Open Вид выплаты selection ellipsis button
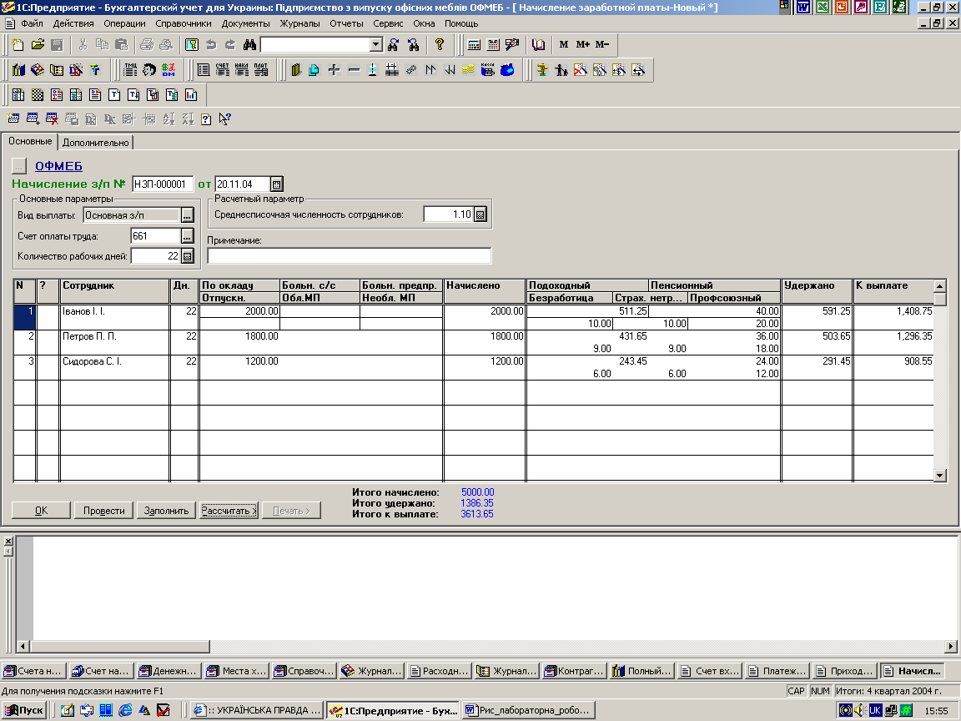The image size is (961, 721). [x=187, y=215]
